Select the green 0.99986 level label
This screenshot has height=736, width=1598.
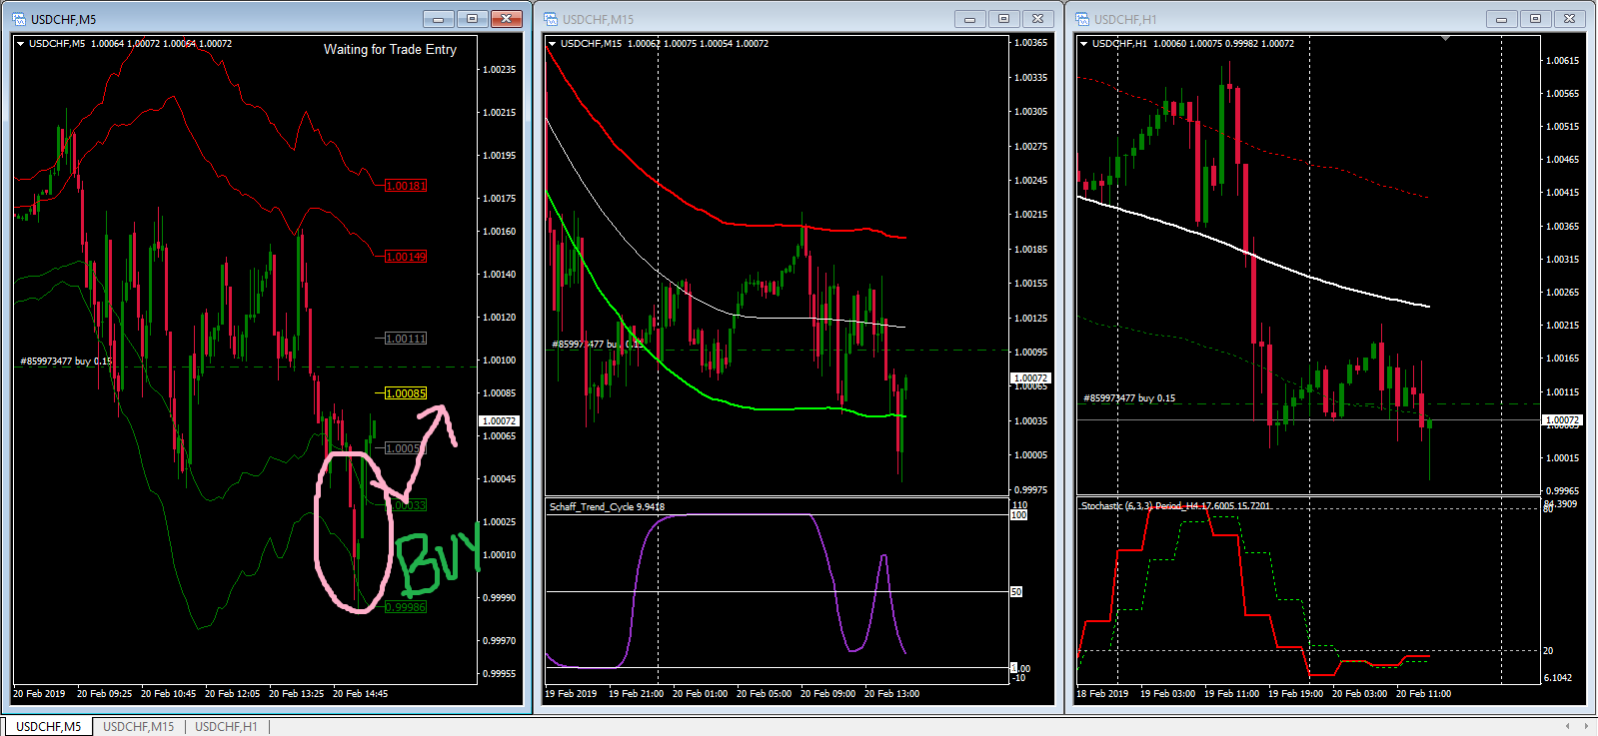point(406,607)
